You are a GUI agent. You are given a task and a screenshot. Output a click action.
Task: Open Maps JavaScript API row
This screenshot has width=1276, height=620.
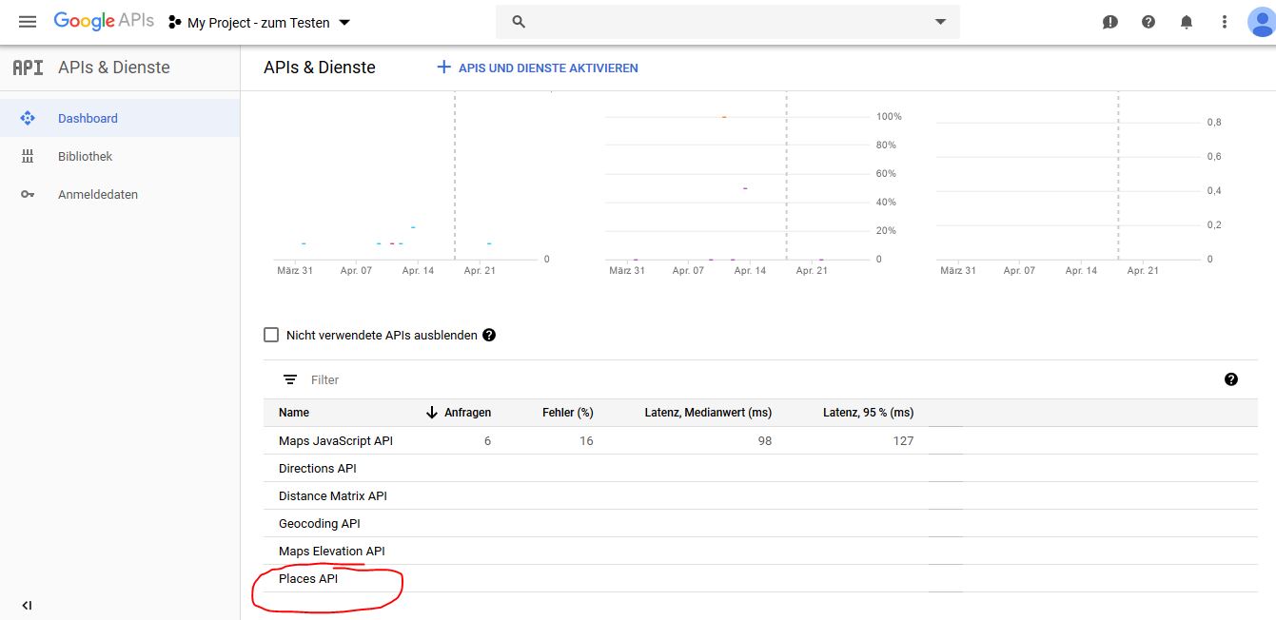click(760, 440)
